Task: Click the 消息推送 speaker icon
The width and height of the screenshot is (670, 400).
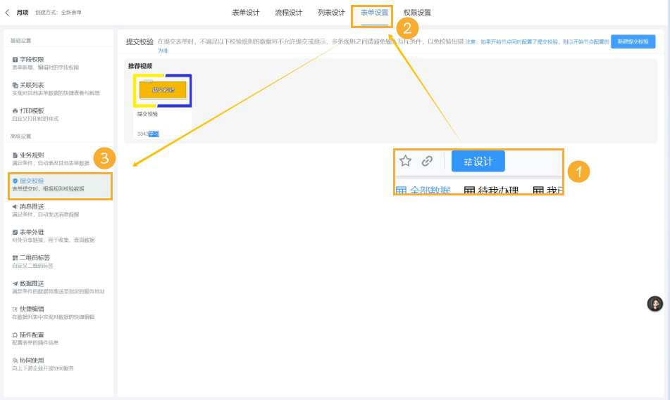Action: coord(15,207)
